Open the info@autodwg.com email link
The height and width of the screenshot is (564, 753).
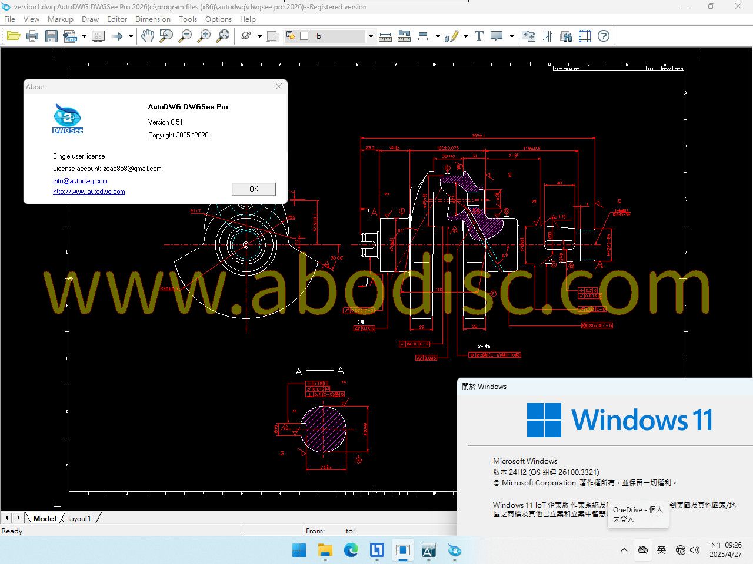[80, 181]
